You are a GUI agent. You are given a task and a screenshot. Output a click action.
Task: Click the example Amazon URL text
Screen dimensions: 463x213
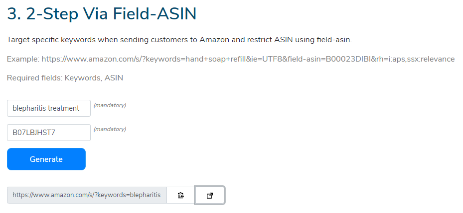[x=248, y=59]
